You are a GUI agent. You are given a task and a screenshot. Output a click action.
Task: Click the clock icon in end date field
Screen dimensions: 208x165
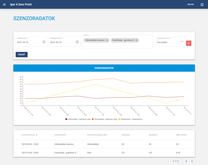(x=77, y=42)
